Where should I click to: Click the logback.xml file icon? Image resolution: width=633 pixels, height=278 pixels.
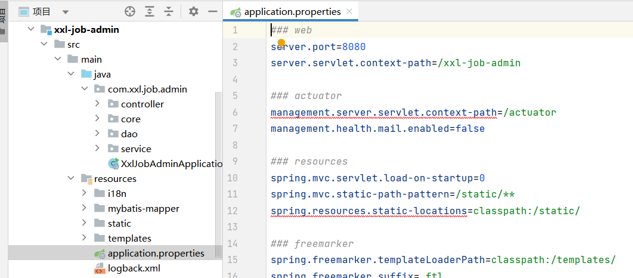click(x=100, y=268)
